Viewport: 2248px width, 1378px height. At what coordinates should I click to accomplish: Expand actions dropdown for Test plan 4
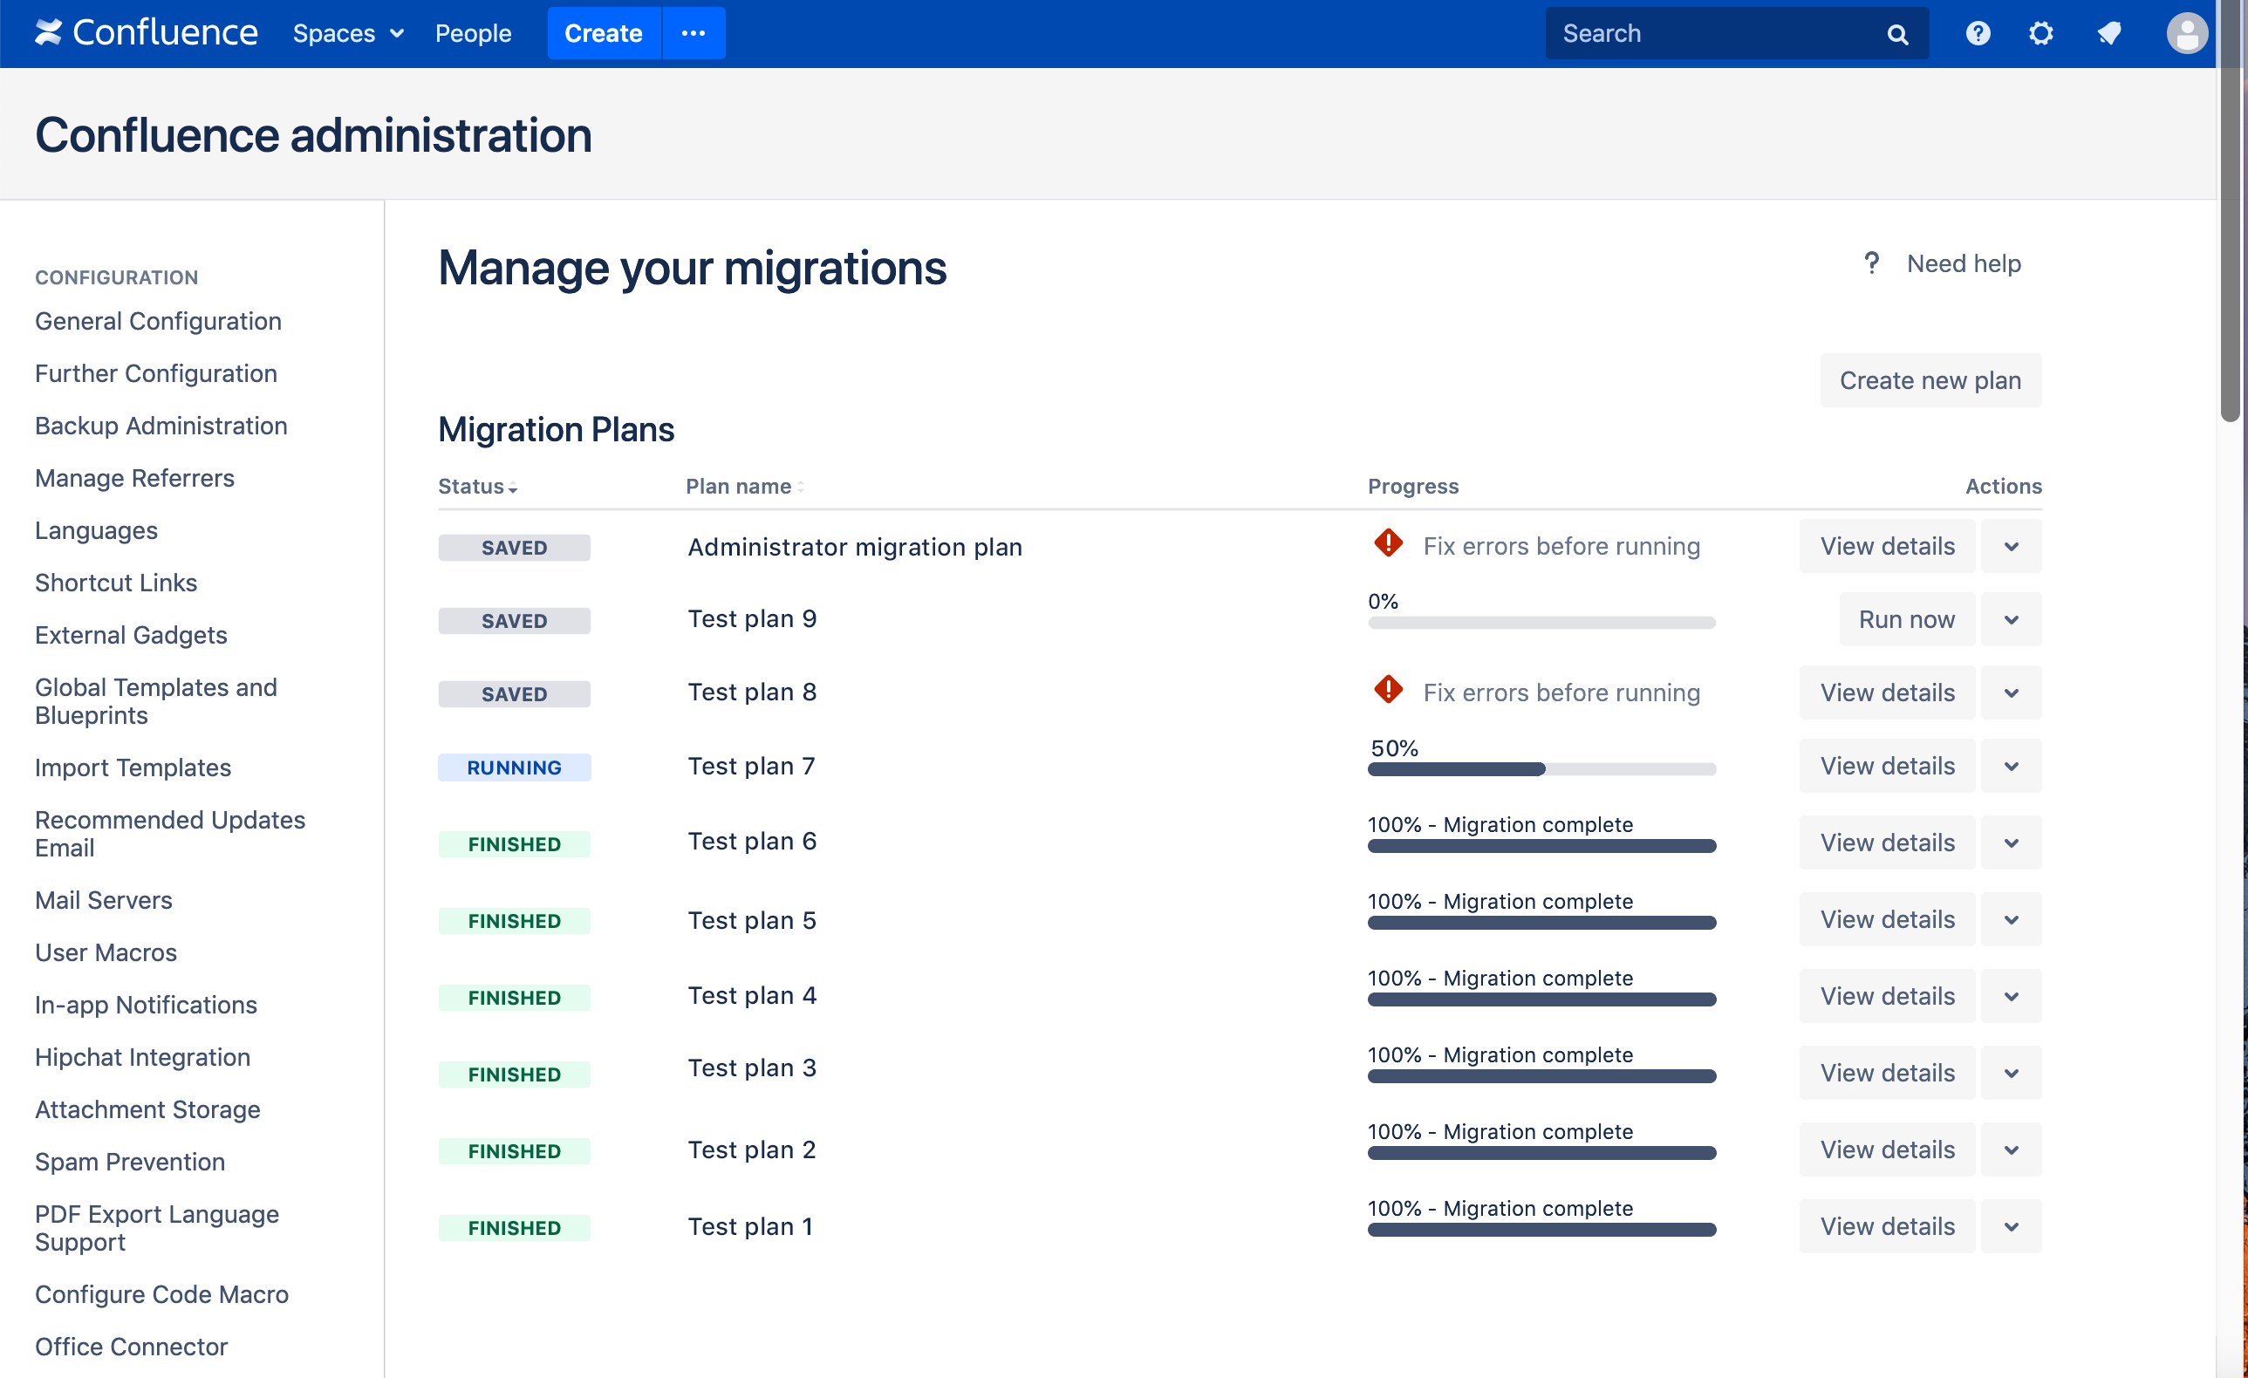point(2011,996)
